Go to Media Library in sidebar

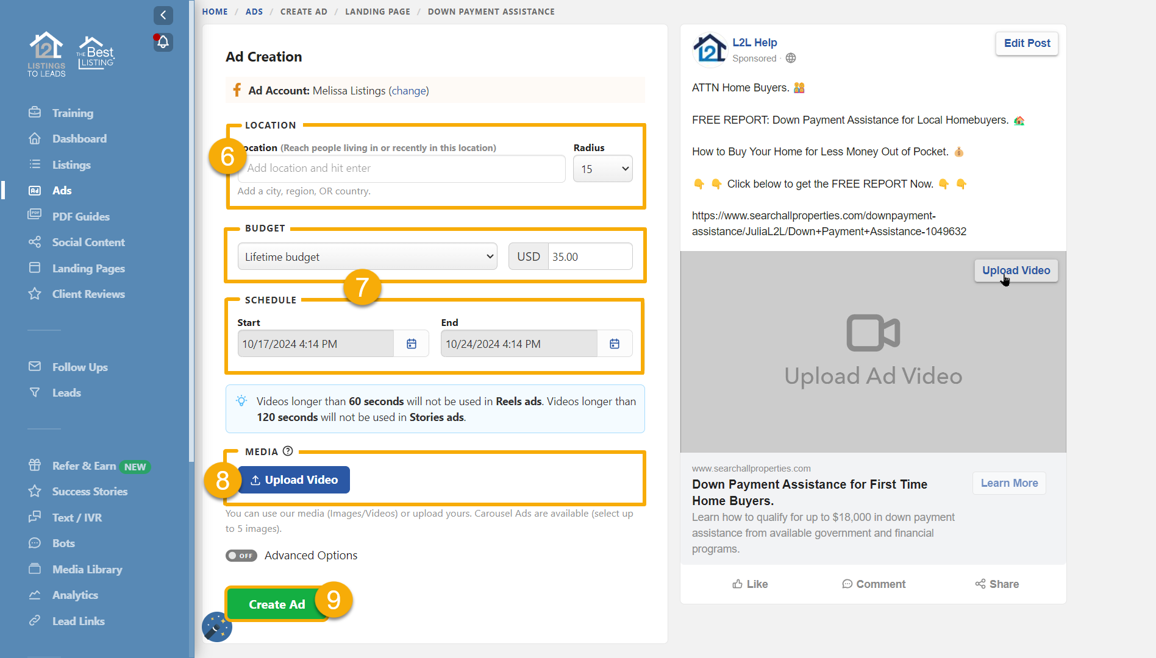(x=87, y=569)
